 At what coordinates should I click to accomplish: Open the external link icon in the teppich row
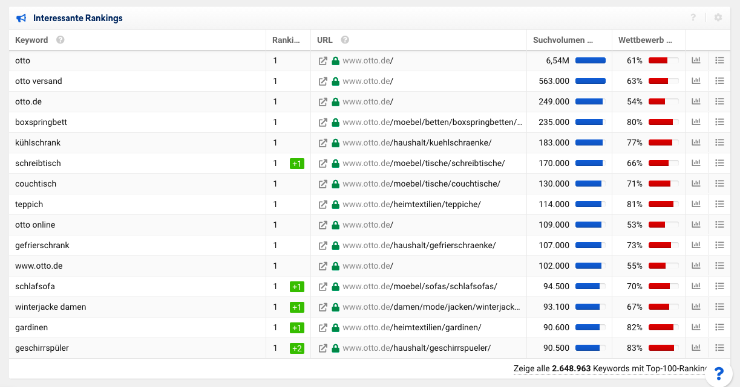click(x=323, y=204)
